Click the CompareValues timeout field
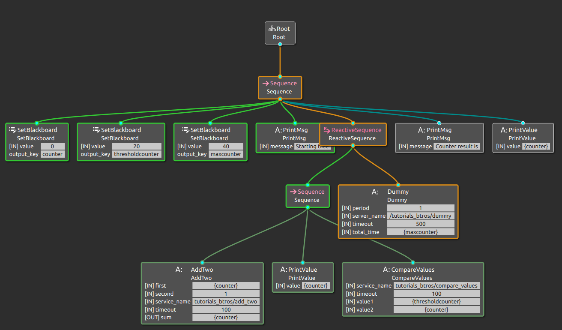Image resolution: width=562 pixels, height=330 pixels. 436,294
